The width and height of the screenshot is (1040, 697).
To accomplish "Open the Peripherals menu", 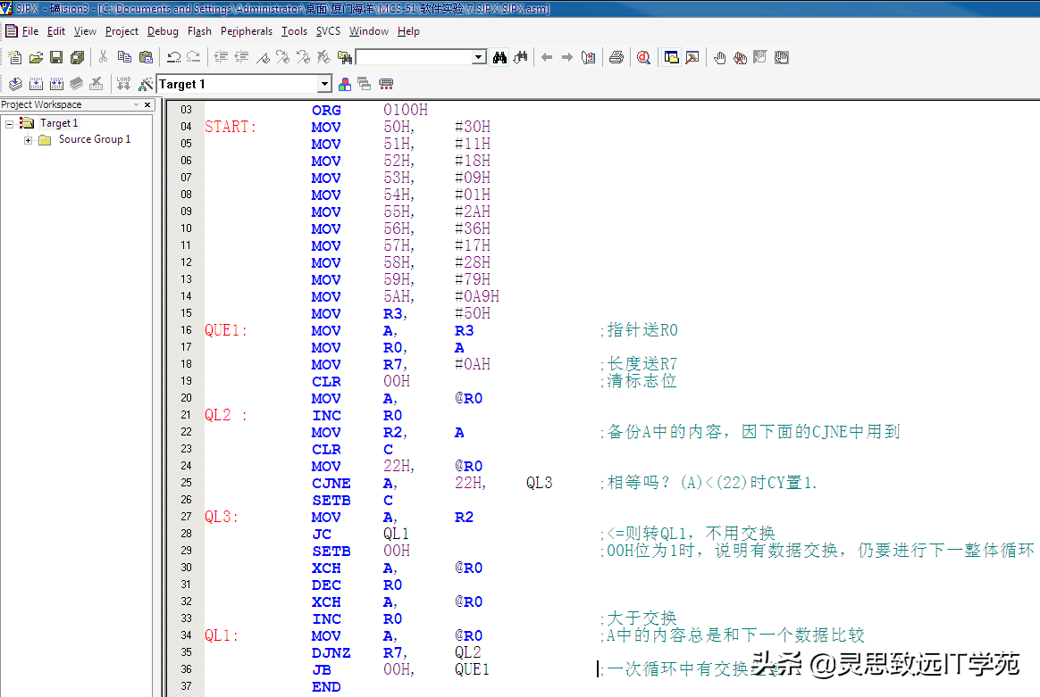I will [x=246, y=31].
